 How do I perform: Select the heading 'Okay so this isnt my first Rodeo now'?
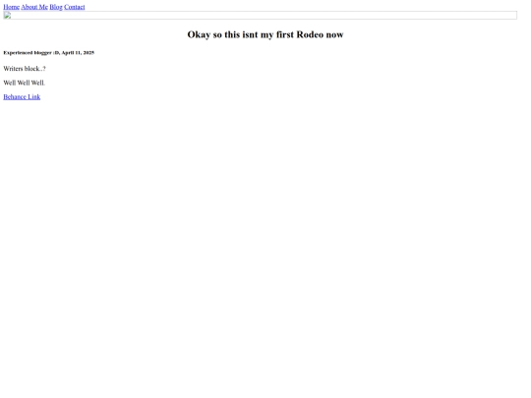pos(265,34)
